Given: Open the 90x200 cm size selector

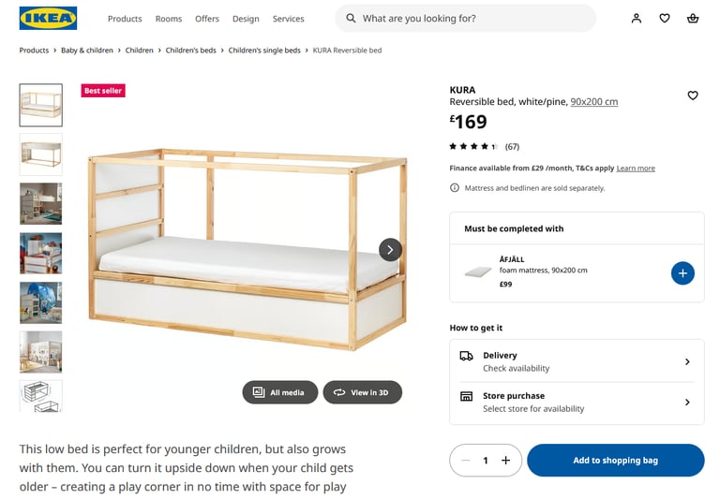Looking at the screenshot, I should 593,102.
